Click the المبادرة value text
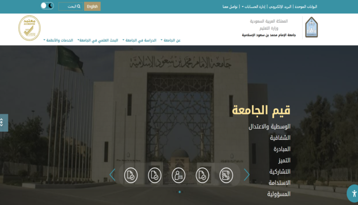 [x=282, y=149]
